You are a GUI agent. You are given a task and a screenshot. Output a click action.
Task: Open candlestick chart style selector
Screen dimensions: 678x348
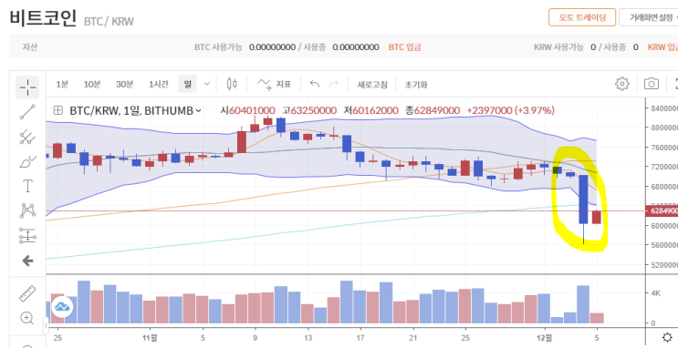[x=232, y=84]
